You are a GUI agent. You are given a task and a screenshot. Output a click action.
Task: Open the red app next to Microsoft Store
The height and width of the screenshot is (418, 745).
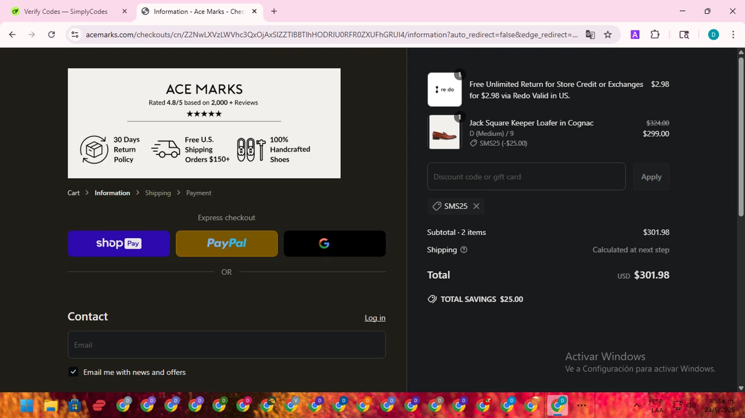point(99,406)
